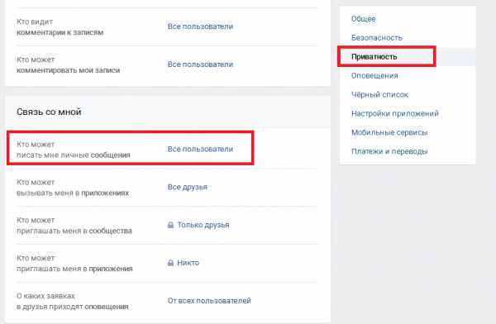This screenshot has height=324, width=496.
Task: Open the Безопасность settings tab
Action: point(377,38)
